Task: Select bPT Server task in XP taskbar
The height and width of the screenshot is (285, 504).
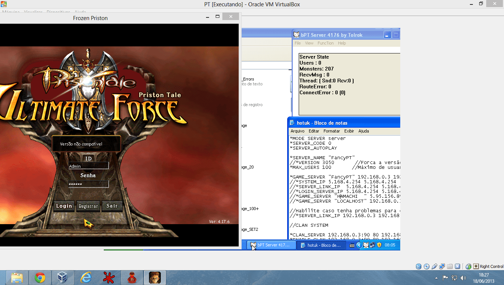Action: (271, 245)
